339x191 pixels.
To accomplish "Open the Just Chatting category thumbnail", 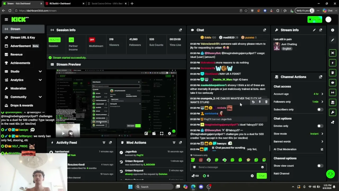I will pyautogui.click(x=277, y=46).
